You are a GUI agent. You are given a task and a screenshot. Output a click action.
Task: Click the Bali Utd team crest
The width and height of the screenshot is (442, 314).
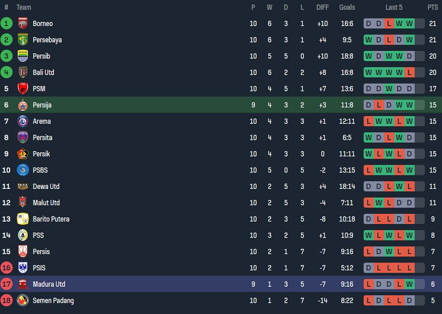(x=23, y=72)
